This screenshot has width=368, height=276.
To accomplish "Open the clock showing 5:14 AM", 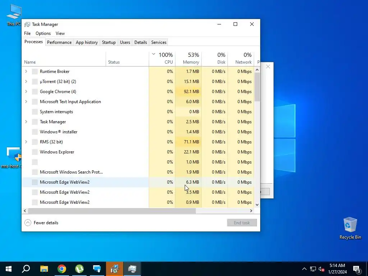I will coord(337,269).
